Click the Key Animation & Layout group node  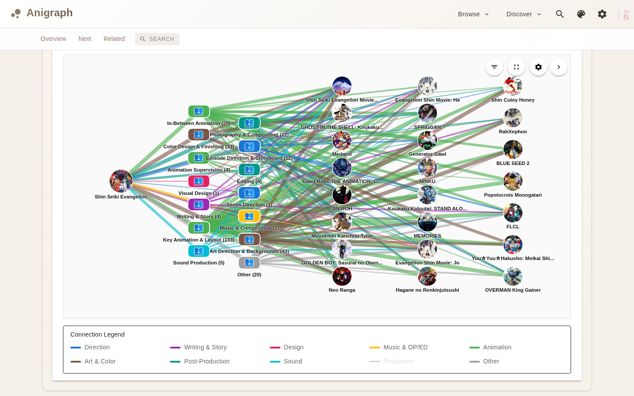tap(199, 228)
